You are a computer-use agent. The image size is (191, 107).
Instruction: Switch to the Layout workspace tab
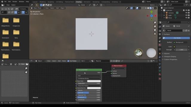35,2
